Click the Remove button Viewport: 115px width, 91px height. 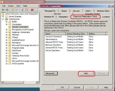[102, 73]
